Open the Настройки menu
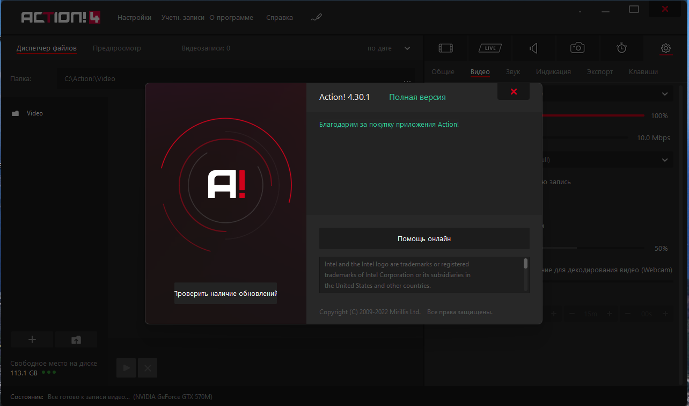689x406 pixels. click(x=134, y=17)
